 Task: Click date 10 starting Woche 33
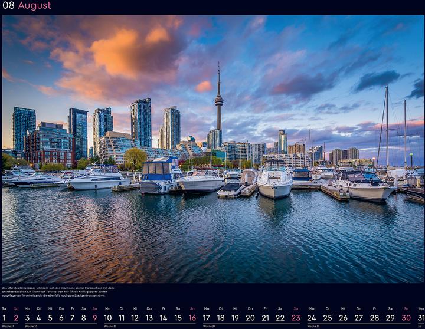108,318
